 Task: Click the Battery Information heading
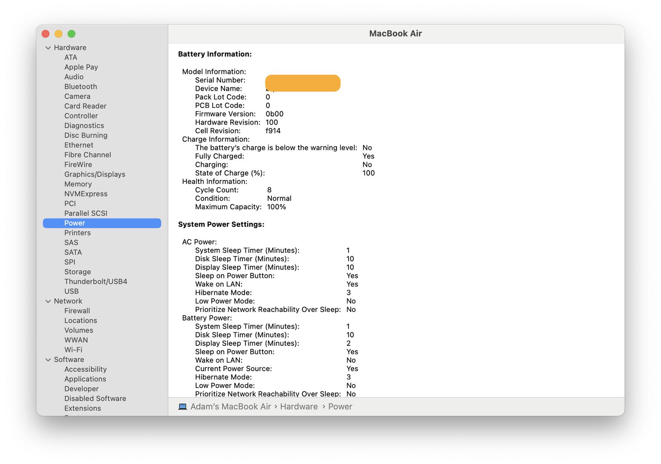pyautogui.click(x=215, y=54)
